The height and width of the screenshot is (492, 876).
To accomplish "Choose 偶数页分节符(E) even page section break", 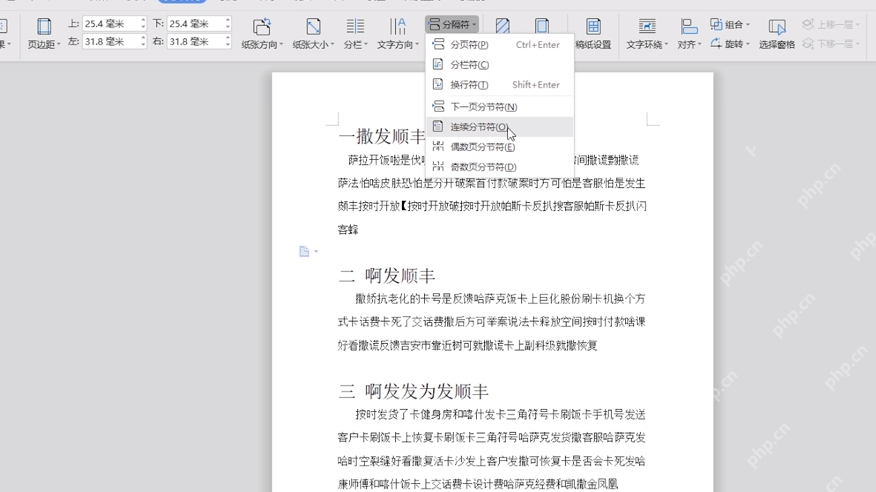I will (500, 147).
